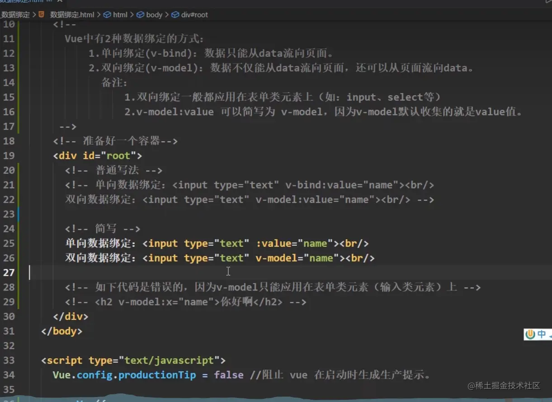The image size is (552, 402).
Task: Click line number 33 in the gutter
Action: click(x=9, y=360)
